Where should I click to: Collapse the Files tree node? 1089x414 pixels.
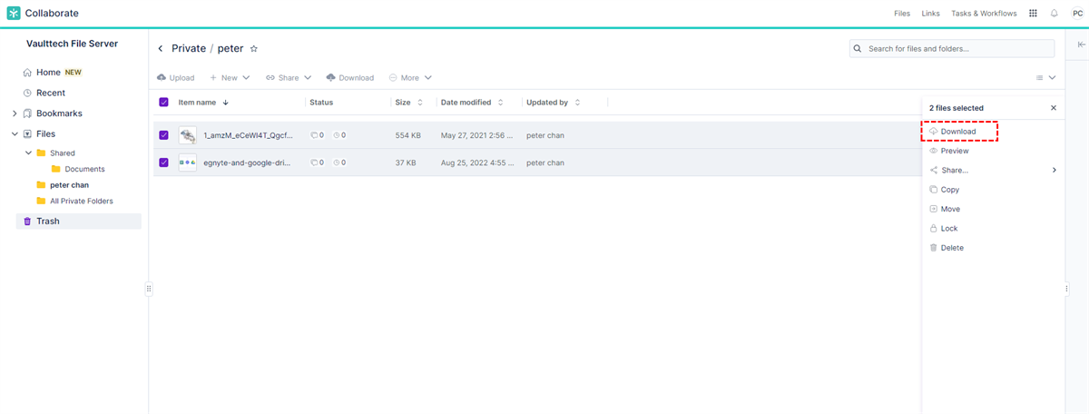(15, 133)
